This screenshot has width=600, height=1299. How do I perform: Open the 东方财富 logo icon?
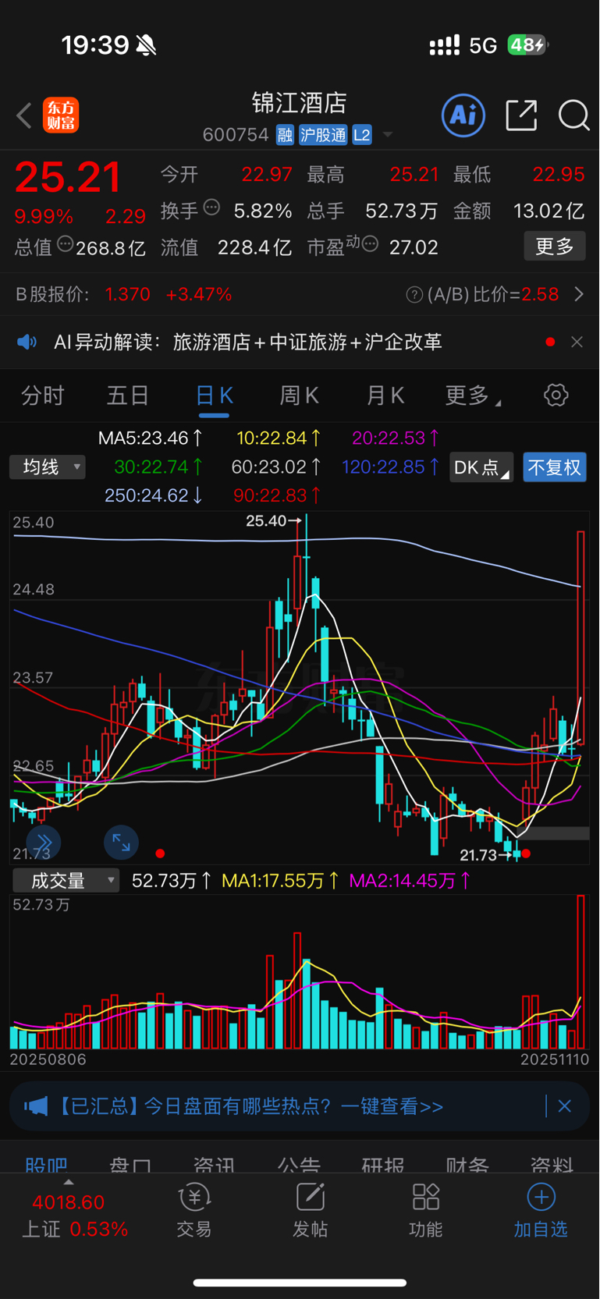coord(61,115)
